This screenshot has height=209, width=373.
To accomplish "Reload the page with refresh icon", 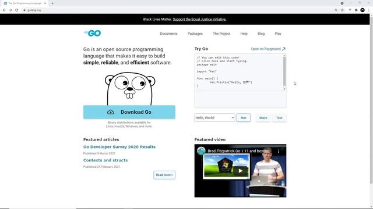I will click(x=17, y=10).
